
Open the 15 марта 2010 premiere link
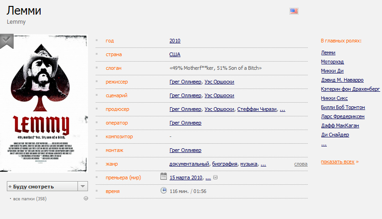tap(186, 177)
